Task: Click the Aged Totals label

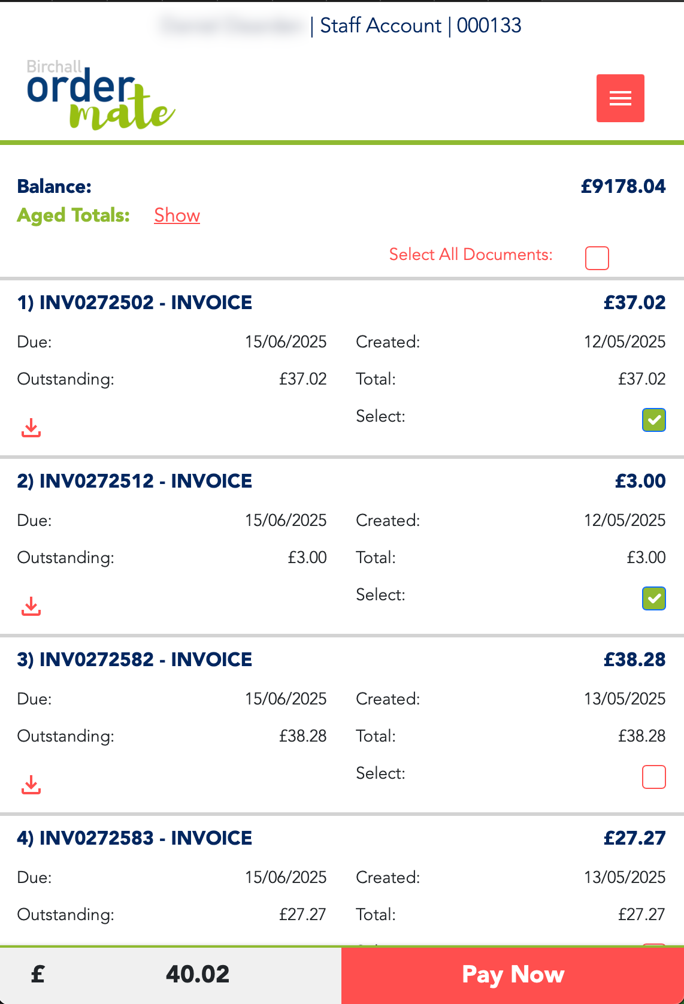Action: pos(74,215)
